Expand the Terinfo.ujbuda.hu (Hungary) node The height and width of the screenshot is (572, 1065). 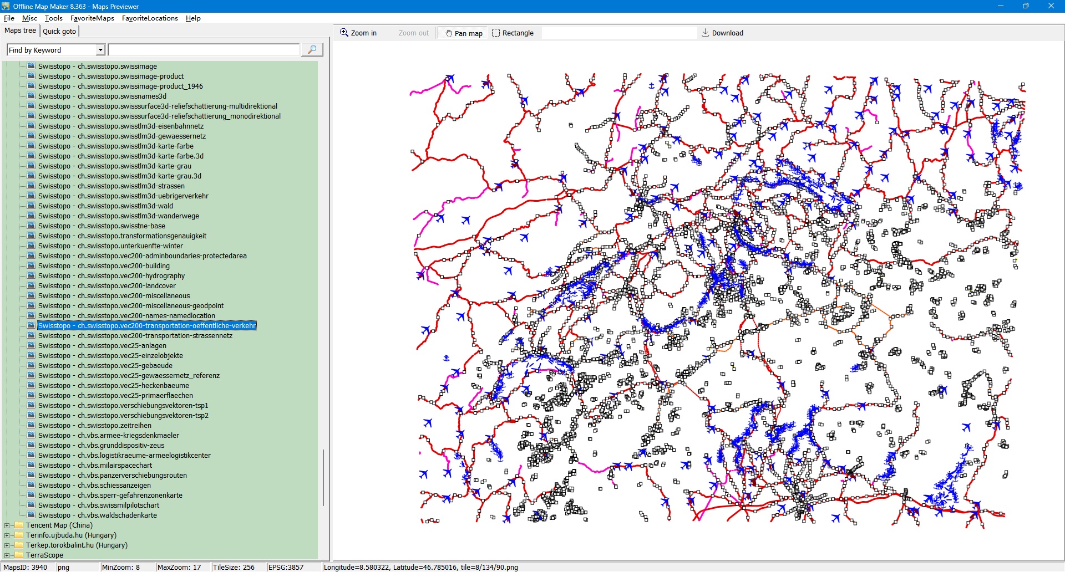point(7,535)
